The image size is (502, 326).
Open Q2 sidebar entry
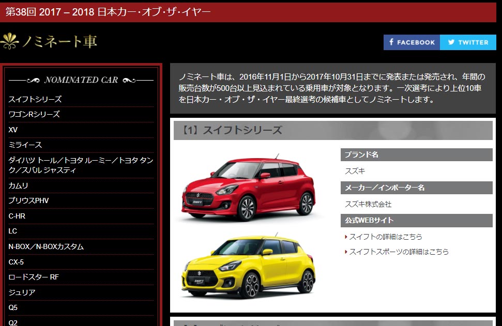pos(13,322)
